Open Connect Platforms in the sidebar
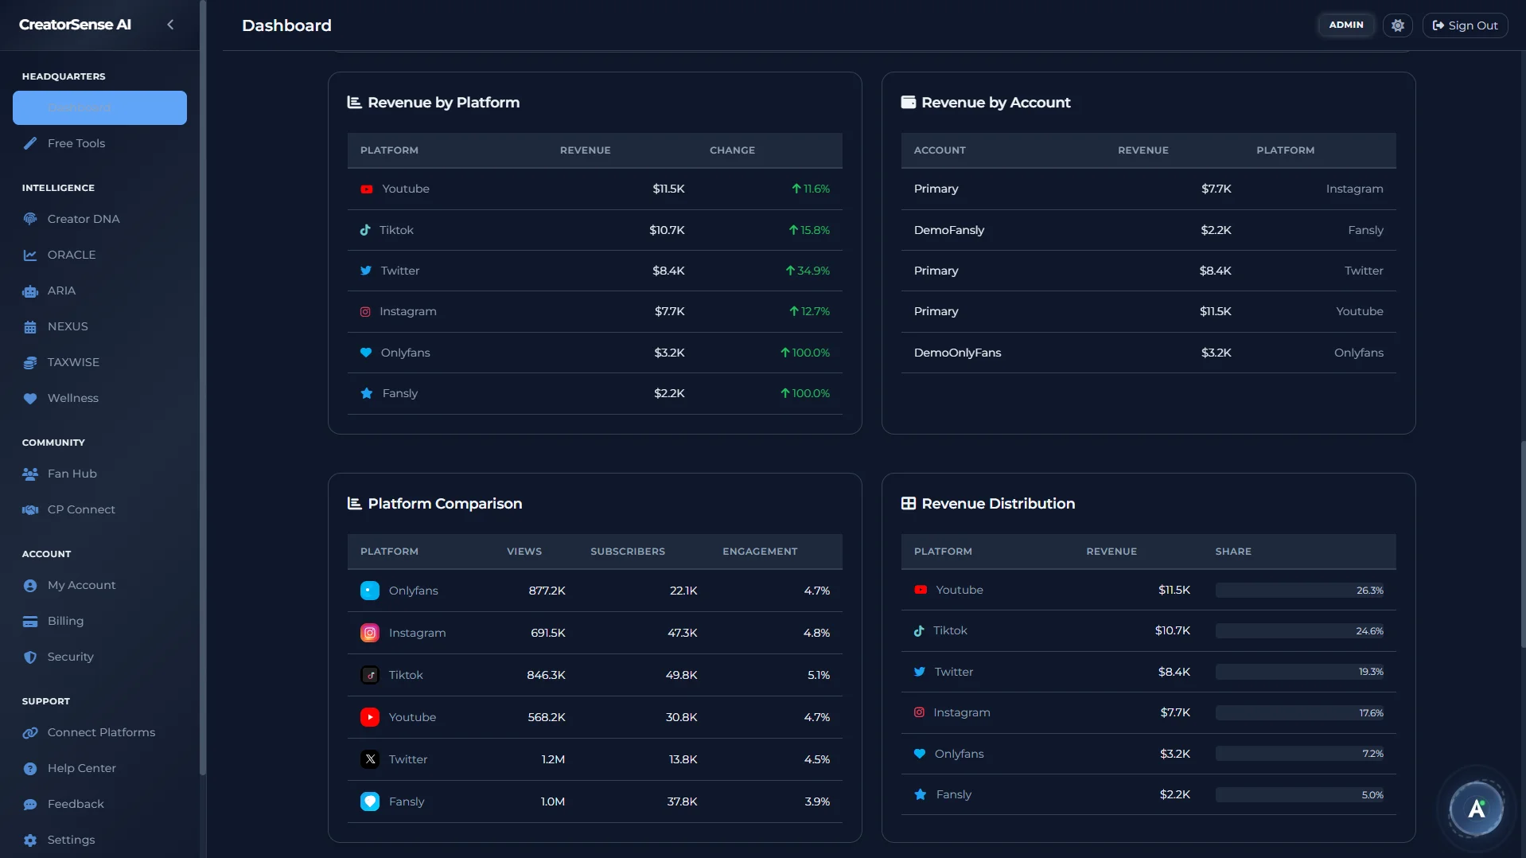 101,732
